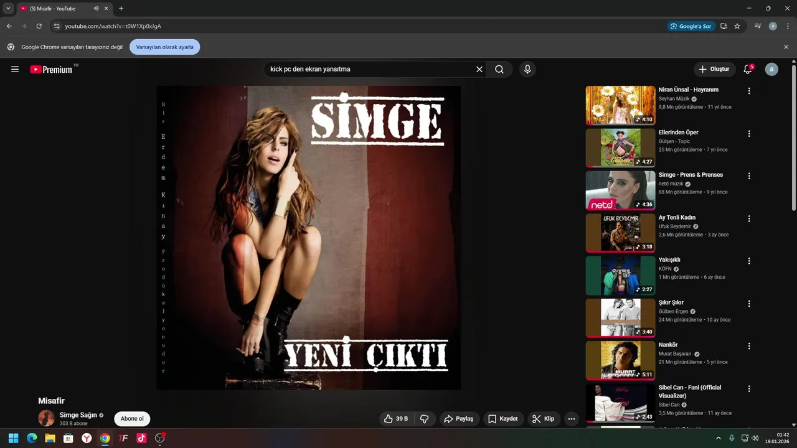Play Ellerinden Öper thumbnail
Image resolution: width=797 pixels, height=448 pixels.
click(620, 147)
